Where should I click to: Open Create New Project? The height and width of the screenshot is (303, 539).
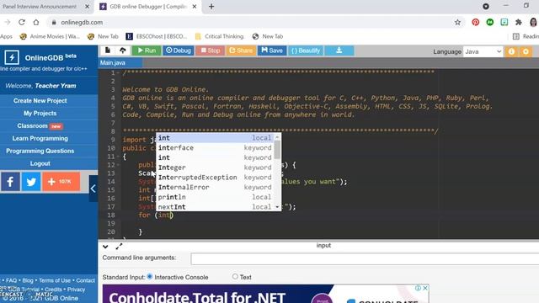(x=40, y=101)
